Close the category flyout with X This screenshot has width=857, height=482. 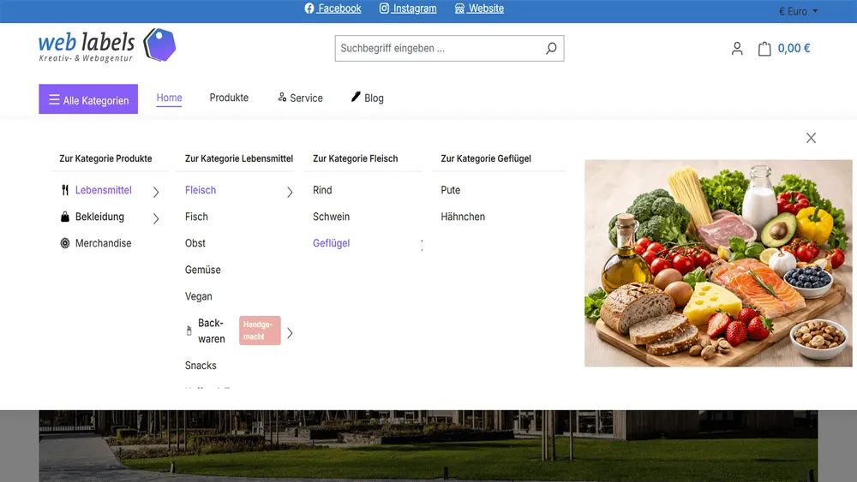coord(811,138)
